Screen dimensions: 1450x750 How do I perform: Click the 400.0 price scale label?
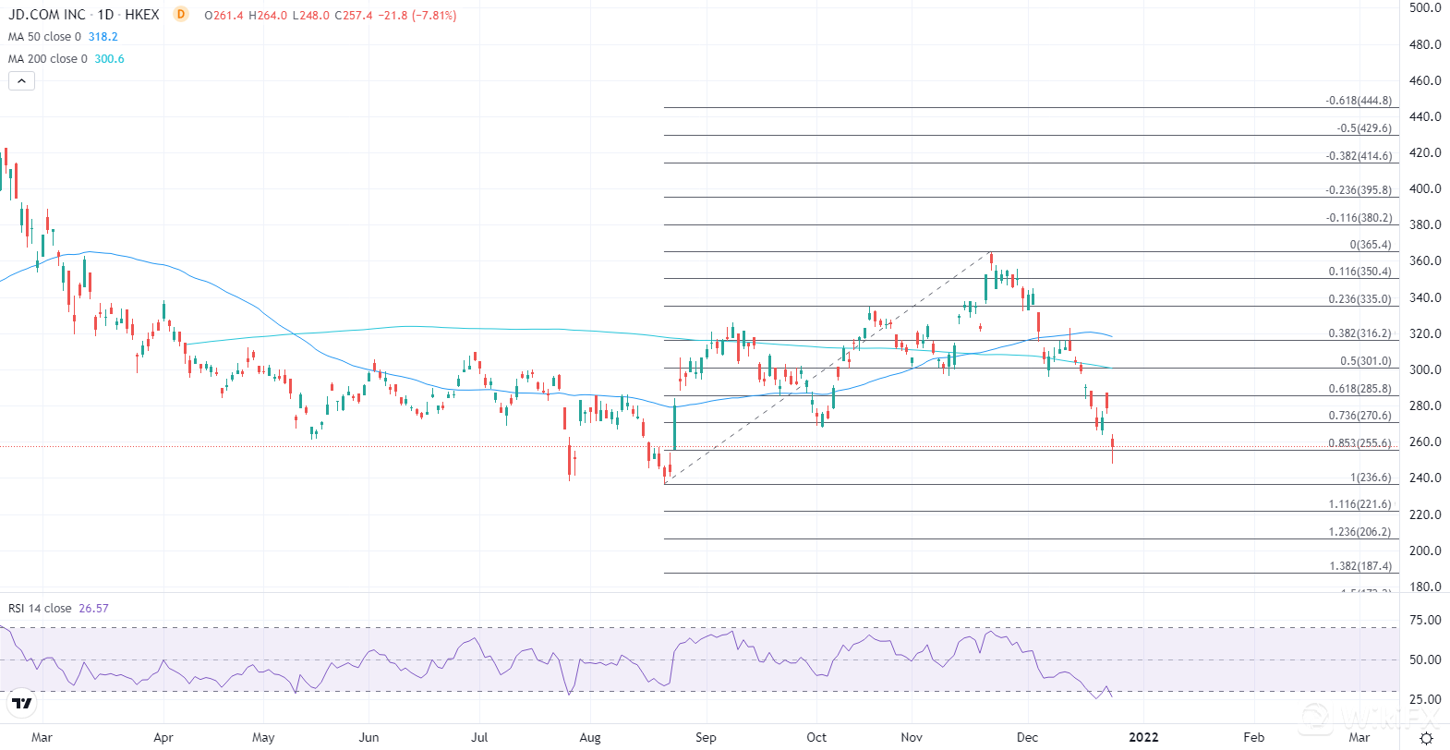(1425, 188)
